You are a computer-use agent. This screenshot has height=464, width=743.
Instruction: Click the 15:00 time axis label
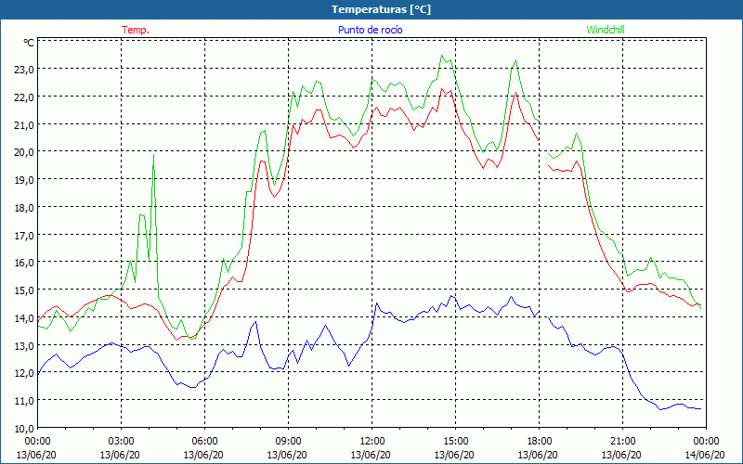click(x=455, y=441)
